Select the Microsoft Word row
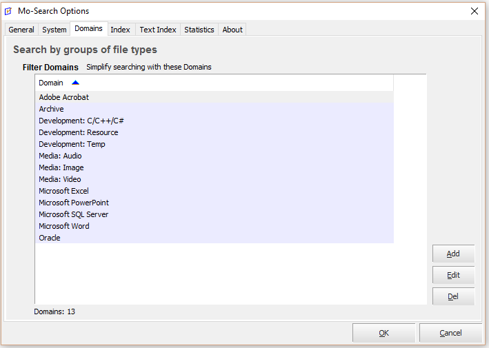The width and height of the screenshot is (489, 348). point(214,226)
